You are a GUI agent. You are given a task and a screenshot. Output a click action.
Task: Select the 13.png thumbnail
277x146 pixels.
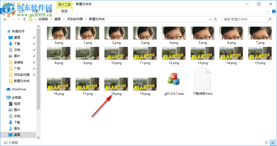point(202,53)
